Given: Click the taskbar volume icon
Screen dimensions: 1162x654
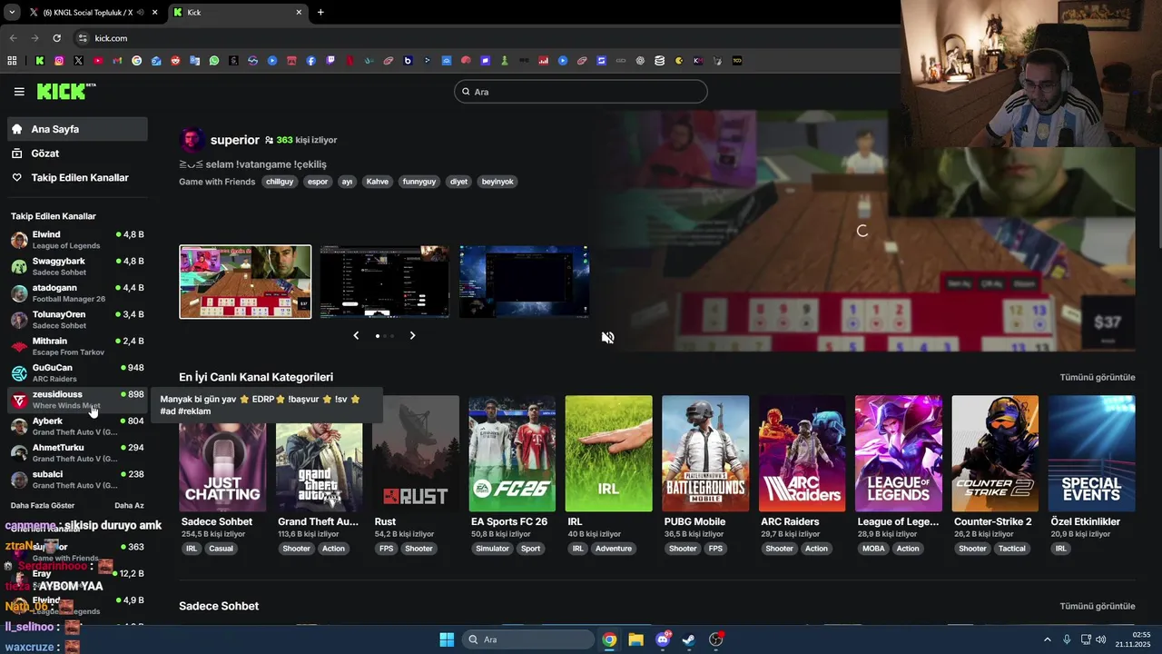Looking at the screenshot, I should (1099, 639).
